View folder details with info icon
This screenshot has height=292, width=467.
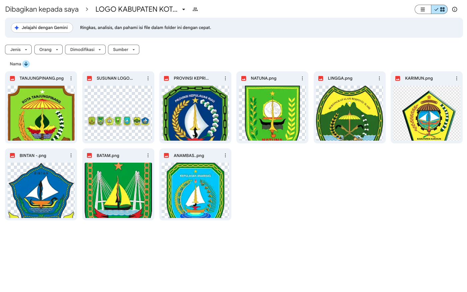click(455, 9)
